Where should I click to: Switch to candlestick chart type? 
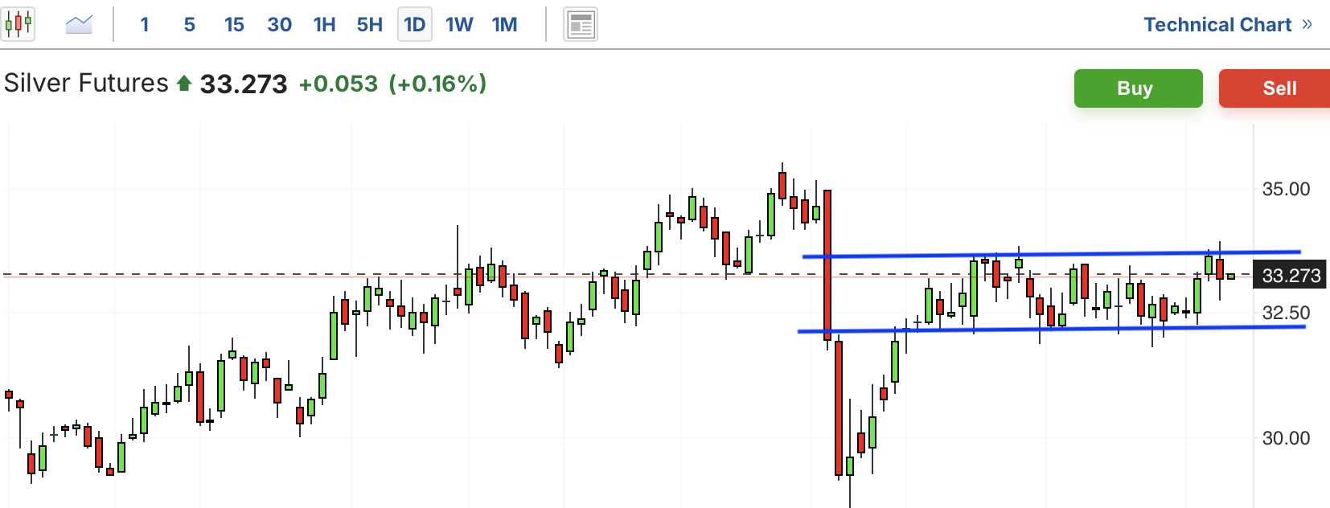click(18, 24)
